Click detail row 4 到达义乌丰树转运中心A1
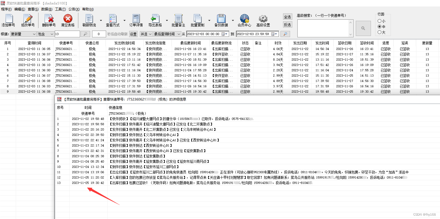 coord(144,135)
